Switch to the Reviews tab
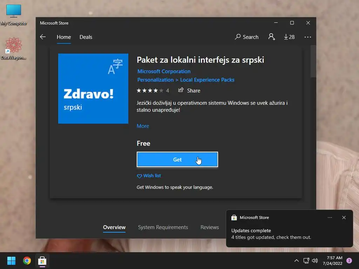 [x=210, y=227]
